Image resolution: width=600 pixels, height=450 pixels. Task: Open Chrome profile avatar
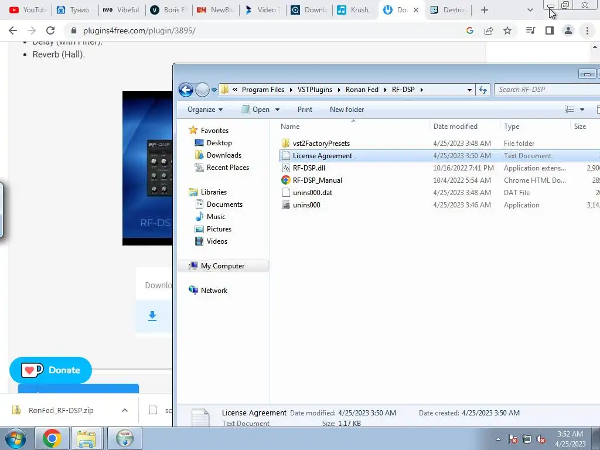[568, 30]
